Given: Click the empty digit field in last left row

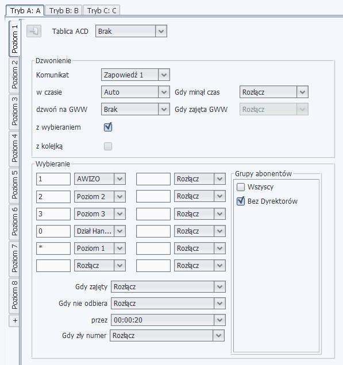Looking at the screenshot, I should 53,266.
